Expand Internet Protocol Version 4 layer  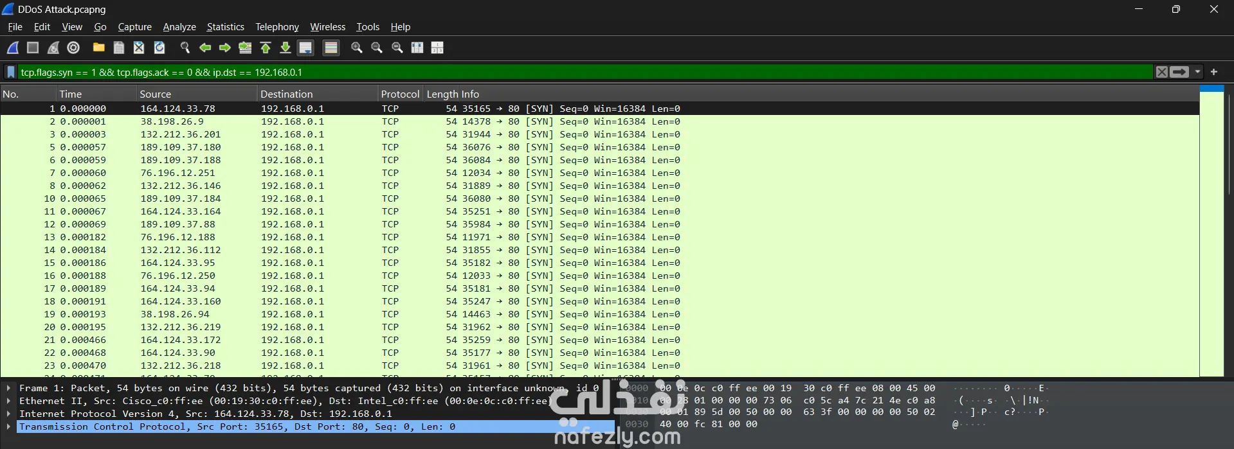[x=8, y=414]
